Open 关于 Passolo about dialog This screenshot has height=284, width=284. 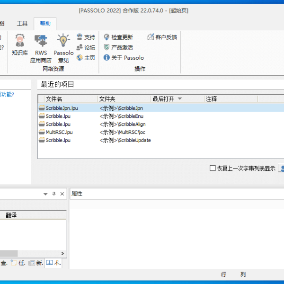tap(124, 58)
